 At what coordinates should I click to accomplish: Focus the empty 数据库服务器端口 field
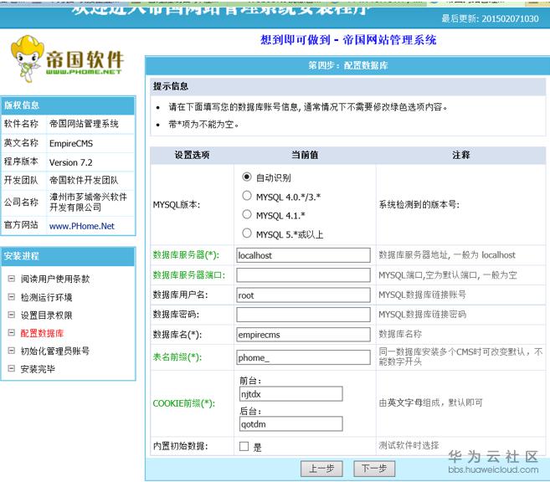[x=303, y=275]
